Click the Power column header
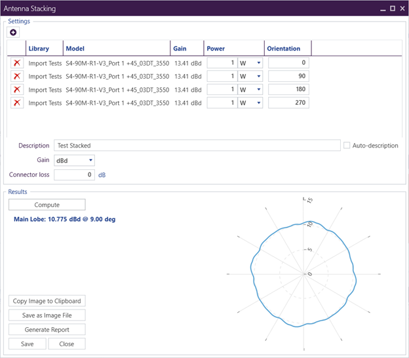Screen dimensions: 409x358 234,49
